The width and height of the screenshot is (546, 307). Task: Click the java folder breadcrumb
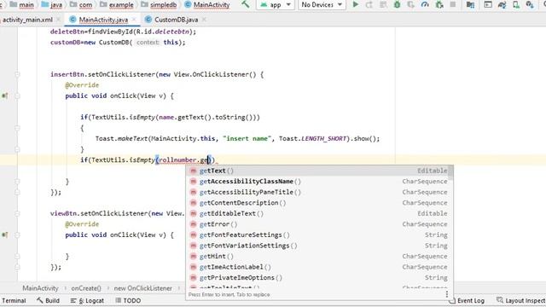click(x=51, y=4)
